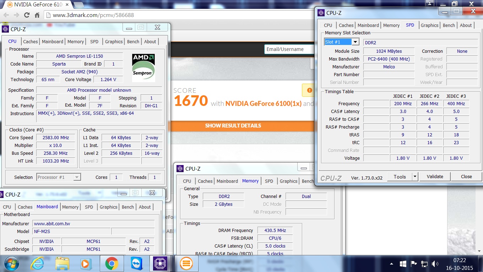Click package value Socket AM2 (940)

(80, 72)
